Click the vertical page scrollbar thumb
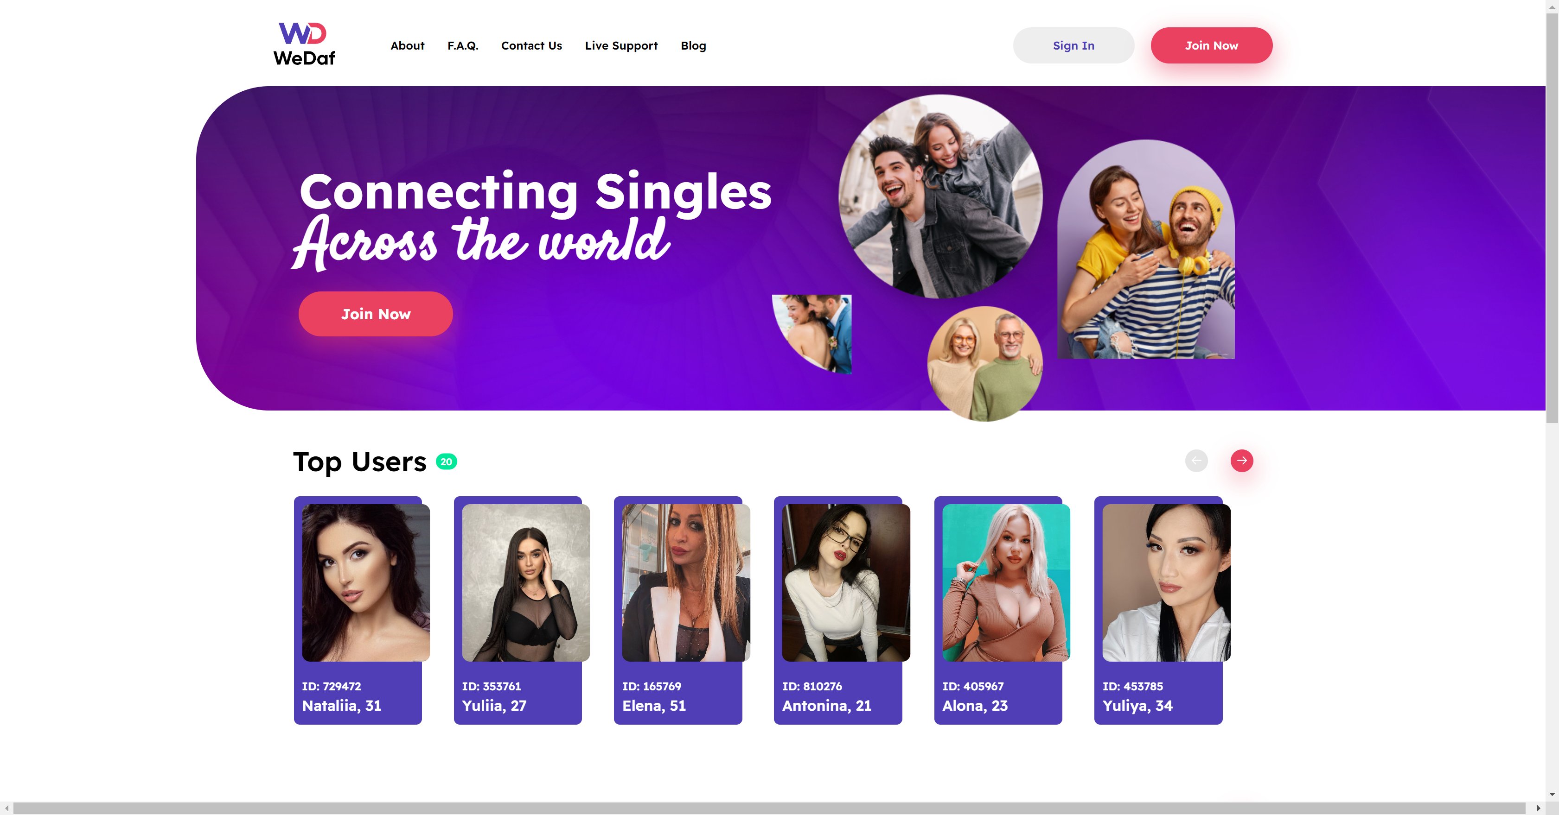 coord(1552,218)
